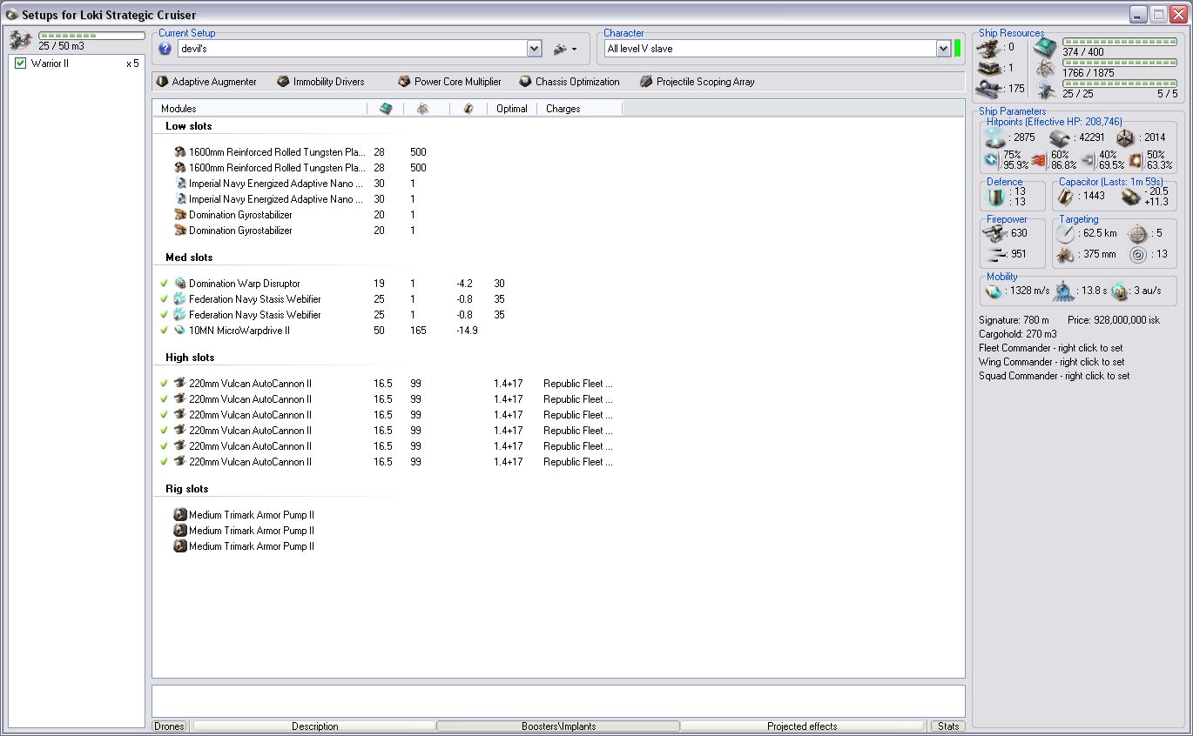Image resolution: width=1193 pixels, height=736 pixels.
Task: Select the Projectile Scoping Array subsystem icon
Action: coord(645,82)
